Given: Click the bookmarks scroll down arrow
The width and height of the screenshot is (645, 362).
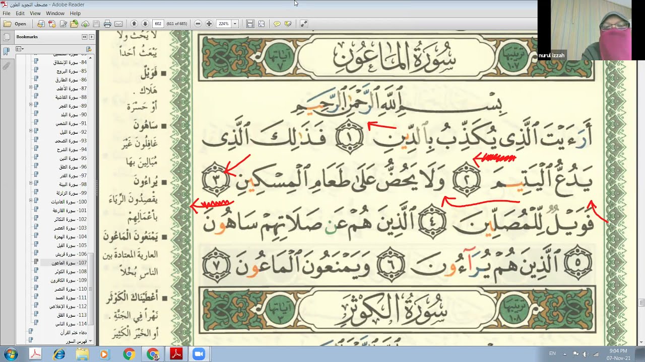Looking at the screenshot, I should 91,342.
